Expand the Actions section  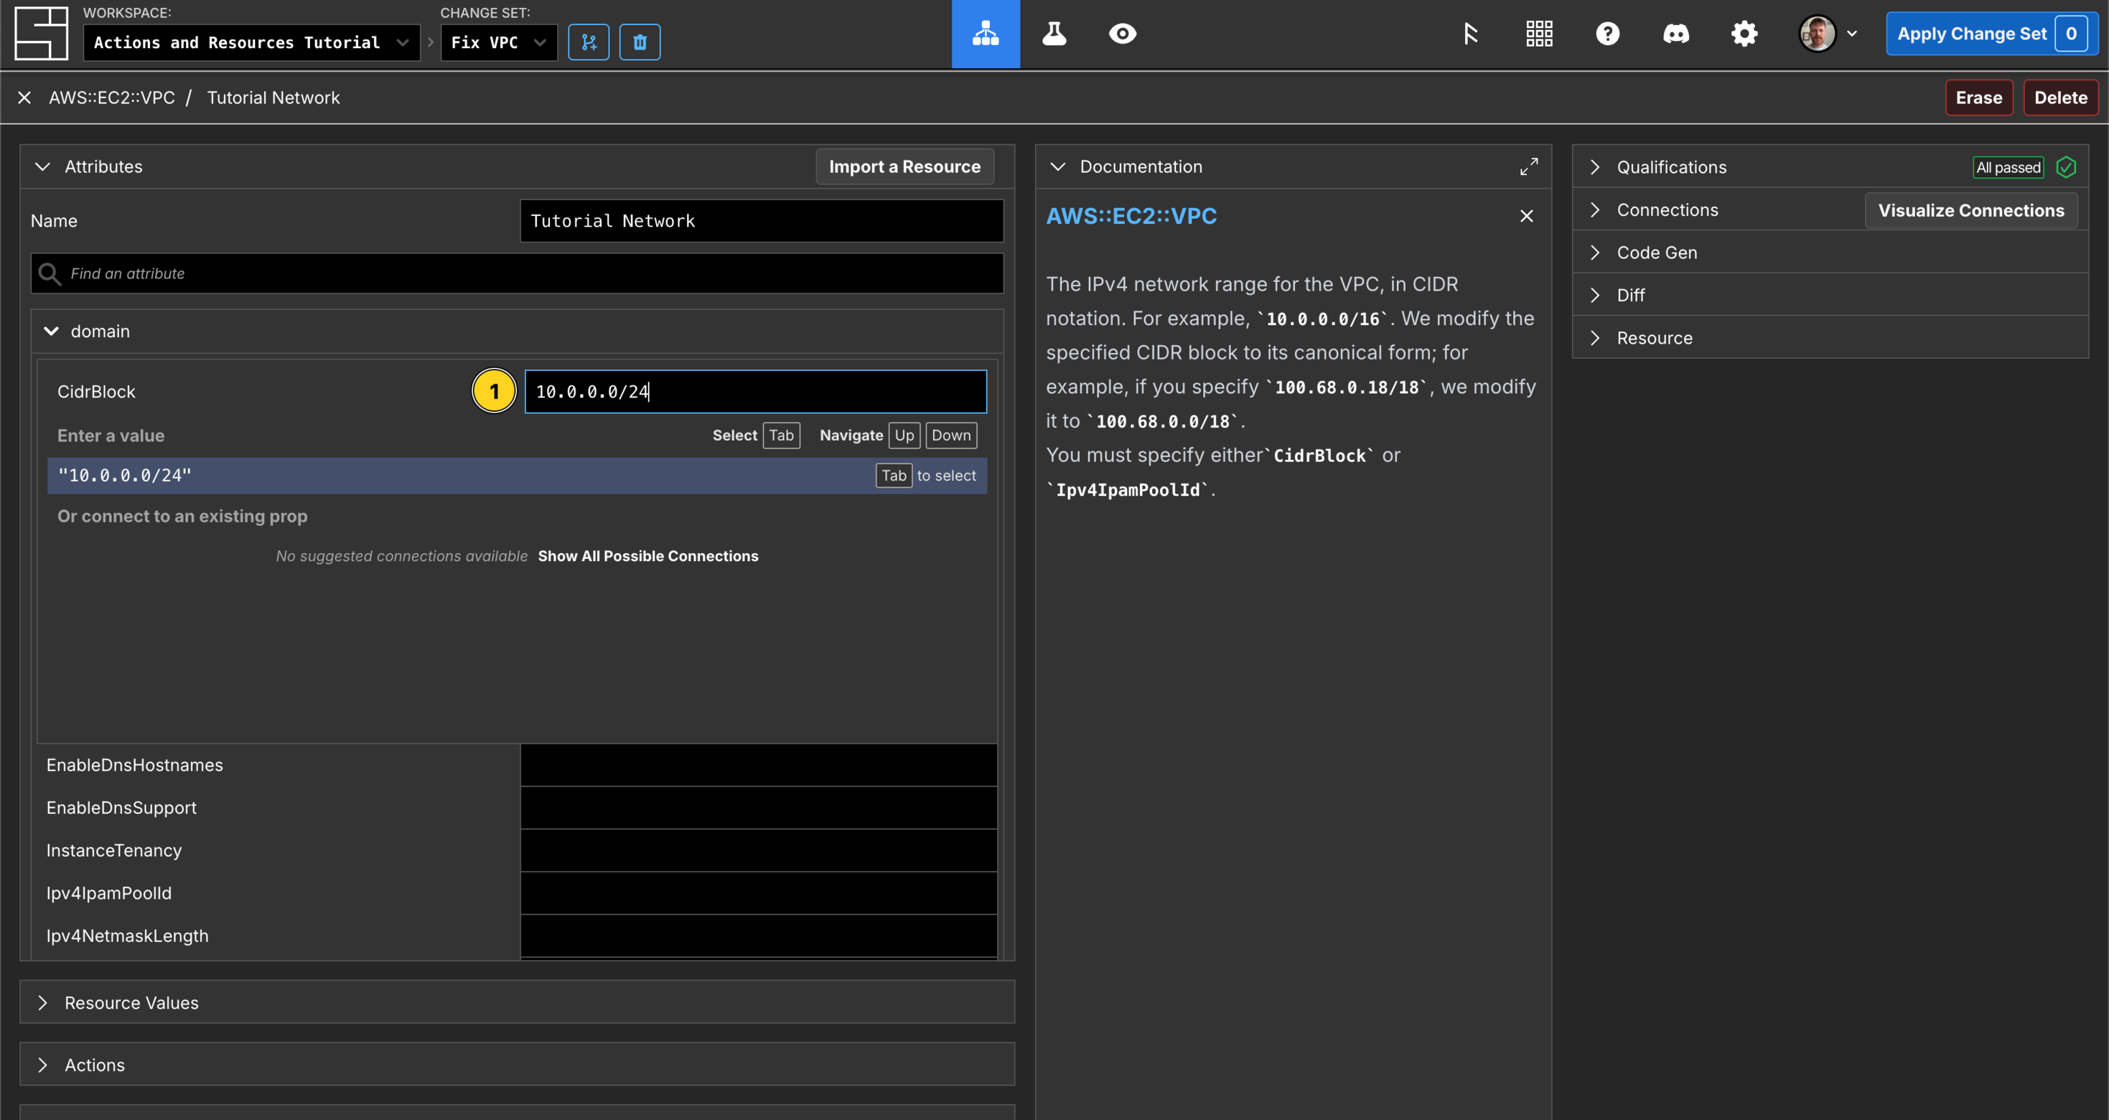click(x=518, y=1064)
